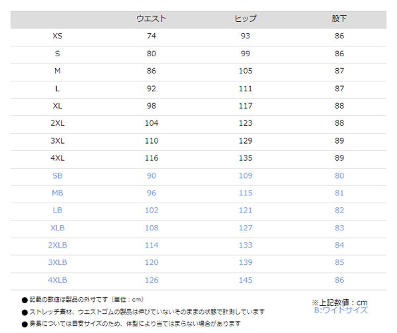The height and width of the screenshot is (333, 397).
Task: Click inseam value 85 for 3XLB
Action: pos(339,262)
